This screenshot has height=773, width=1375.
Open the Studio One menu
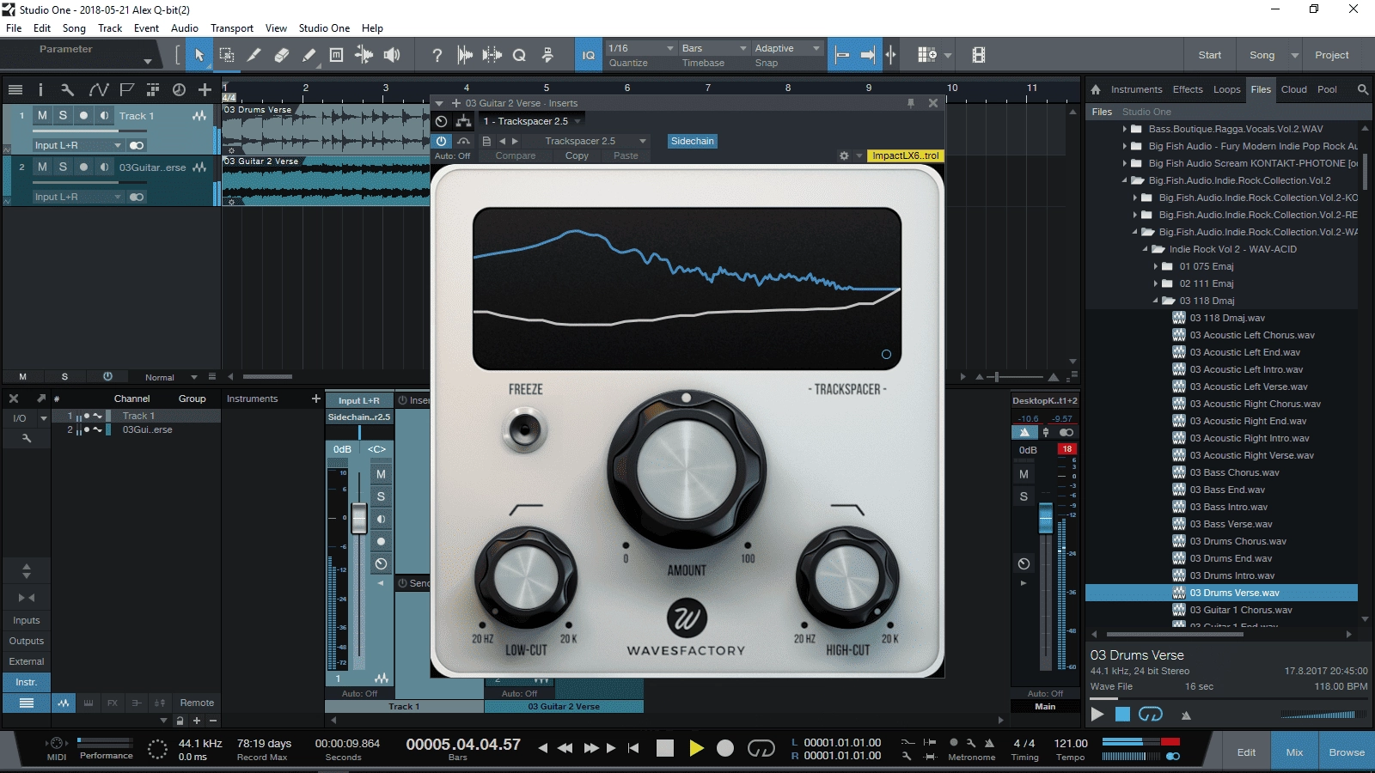(x=324, y=28)
